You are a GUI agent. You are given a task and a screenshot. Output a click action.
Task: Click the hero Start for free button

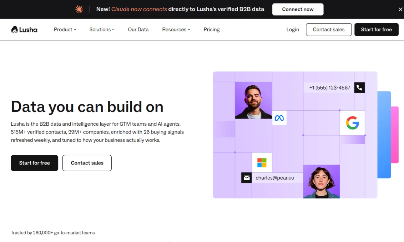pyautogui.click(x=34, y=163)
